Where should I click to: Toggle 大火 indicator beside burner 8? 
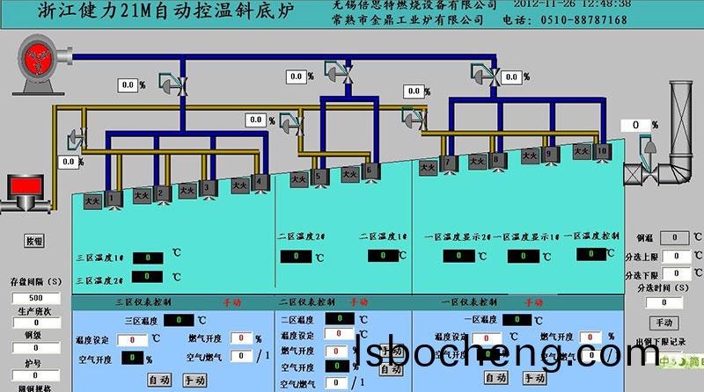point(477,161)
